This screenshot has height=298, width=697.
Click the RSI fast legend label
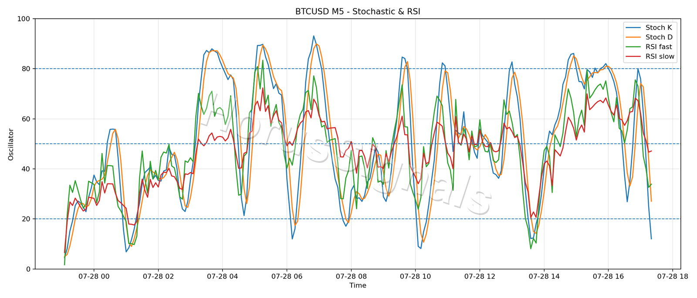[659, 47]
